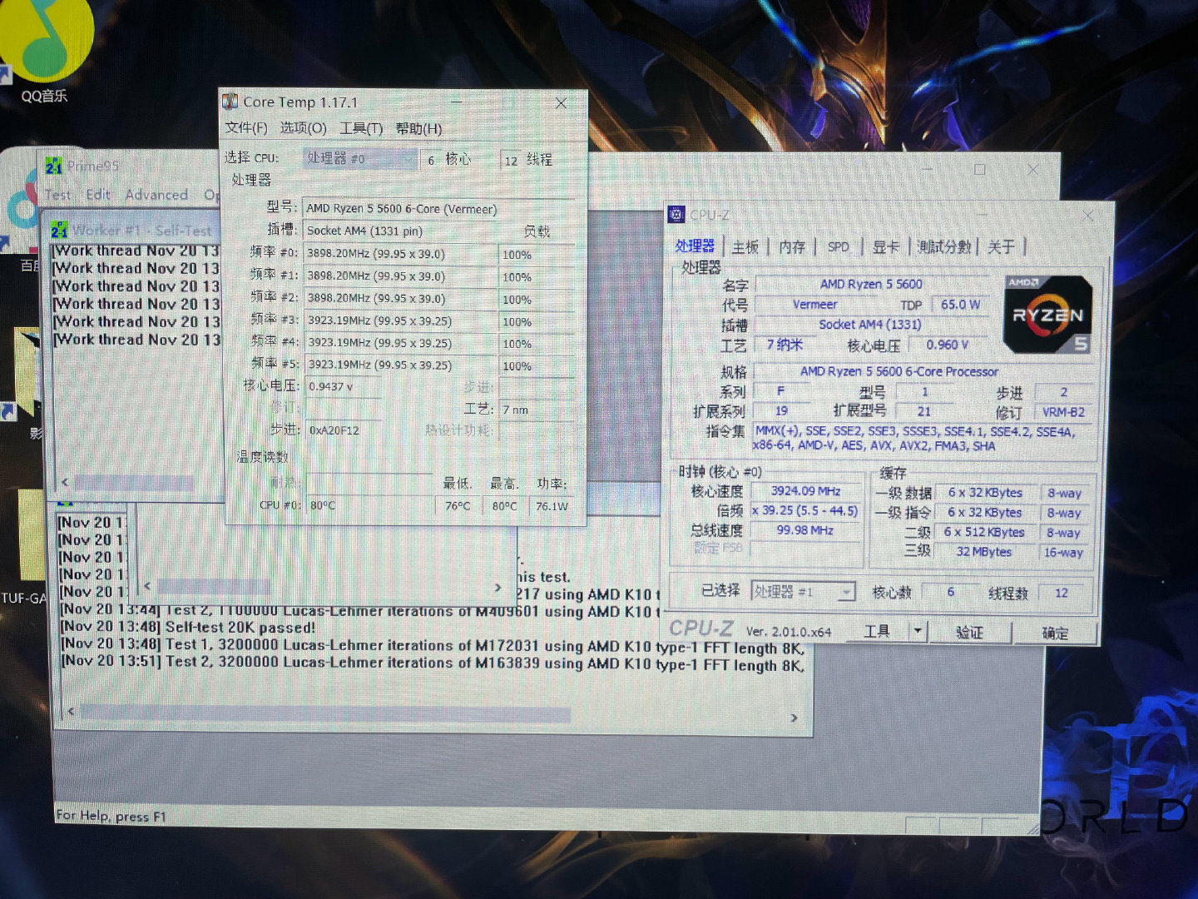Click the Core Temp title bar icon
The image size is (1198, 899).
[230, 102]
